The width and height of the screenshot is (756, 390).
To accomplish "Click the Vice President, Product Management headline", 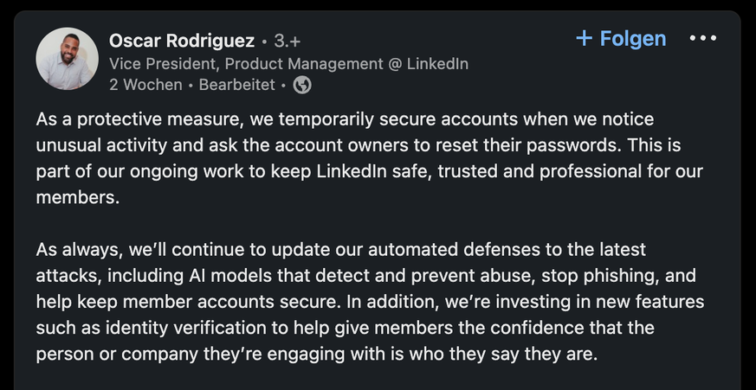I will pos(288,63).
